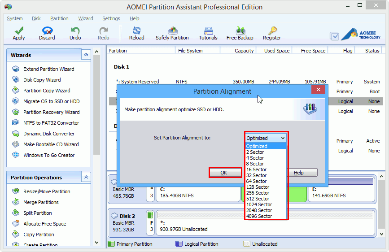Pick 512 Sector from the list
The height and width of the screenshot is (252, 389).
click(x=266, y=199)
